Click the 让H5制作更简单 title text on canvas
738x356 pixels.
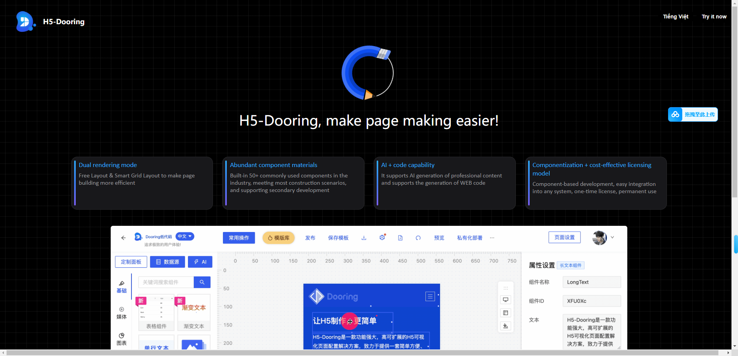[x=345, y=321]
